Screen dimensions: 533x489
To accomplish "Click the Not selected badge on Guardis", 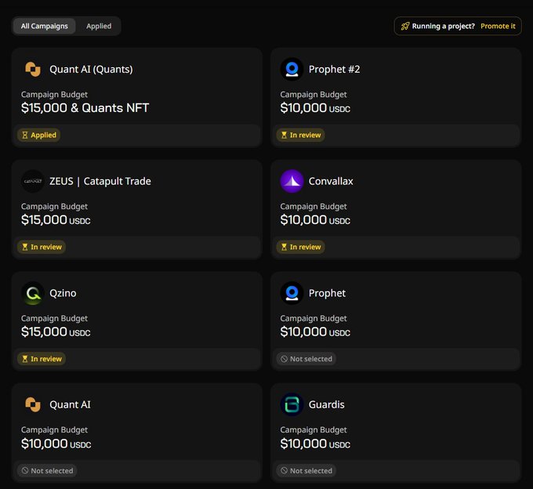I will click(x=306, y=471).
